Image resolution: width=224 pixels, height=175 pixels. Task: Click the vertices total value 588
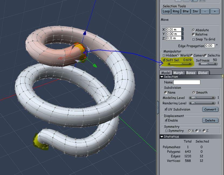click(188, 160)
